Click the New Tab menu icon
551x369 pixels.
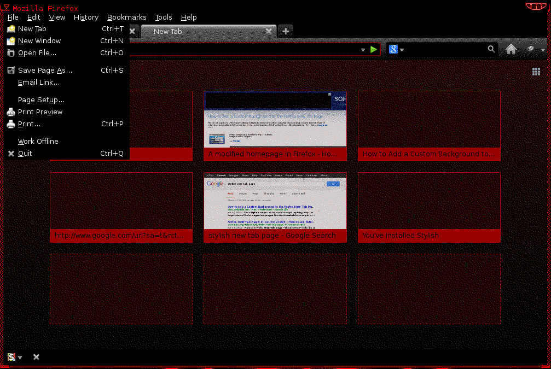click(x=11, y=29)
